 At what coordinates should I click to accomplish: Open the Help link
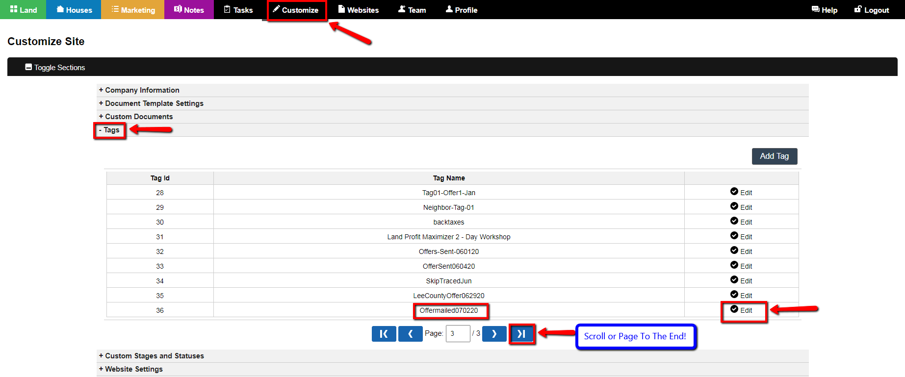click(825, 10)
